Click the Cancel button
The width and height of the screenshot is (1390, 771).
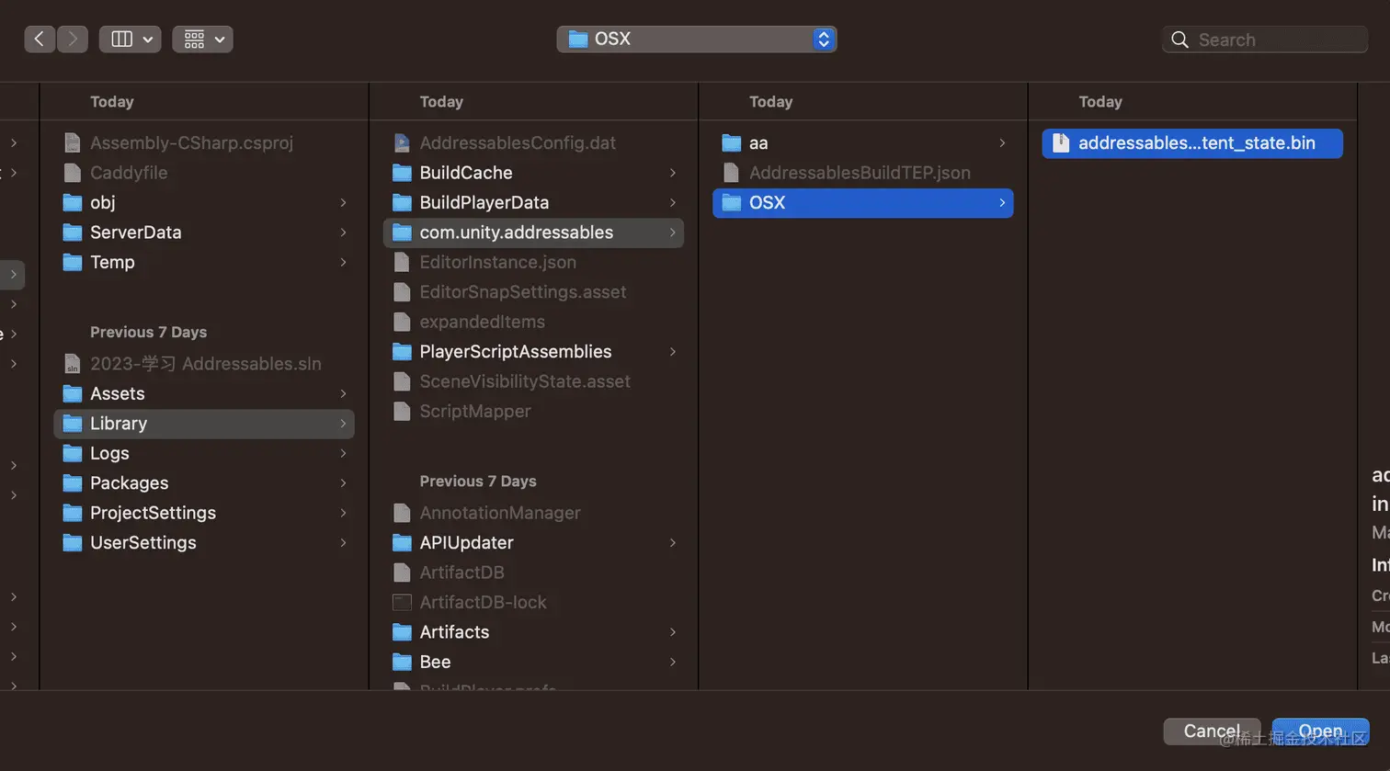(1211, 731)
